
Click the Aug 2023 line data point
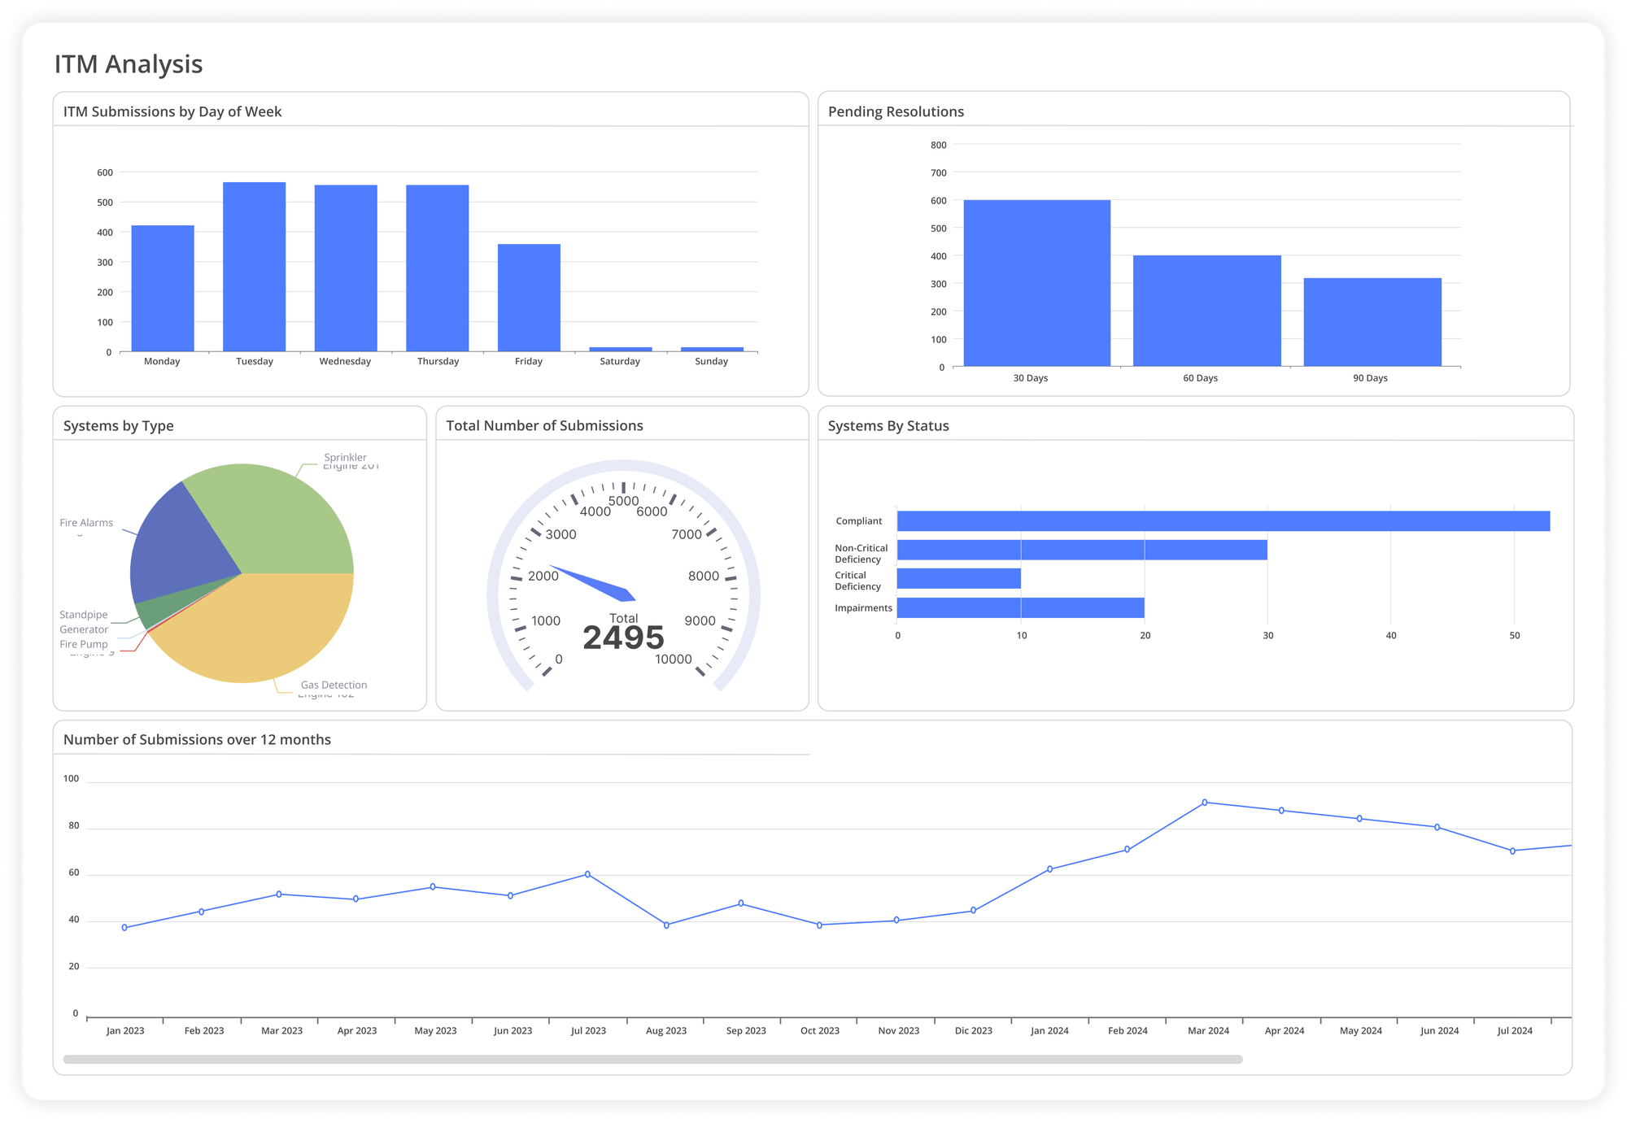click(666, 925)
